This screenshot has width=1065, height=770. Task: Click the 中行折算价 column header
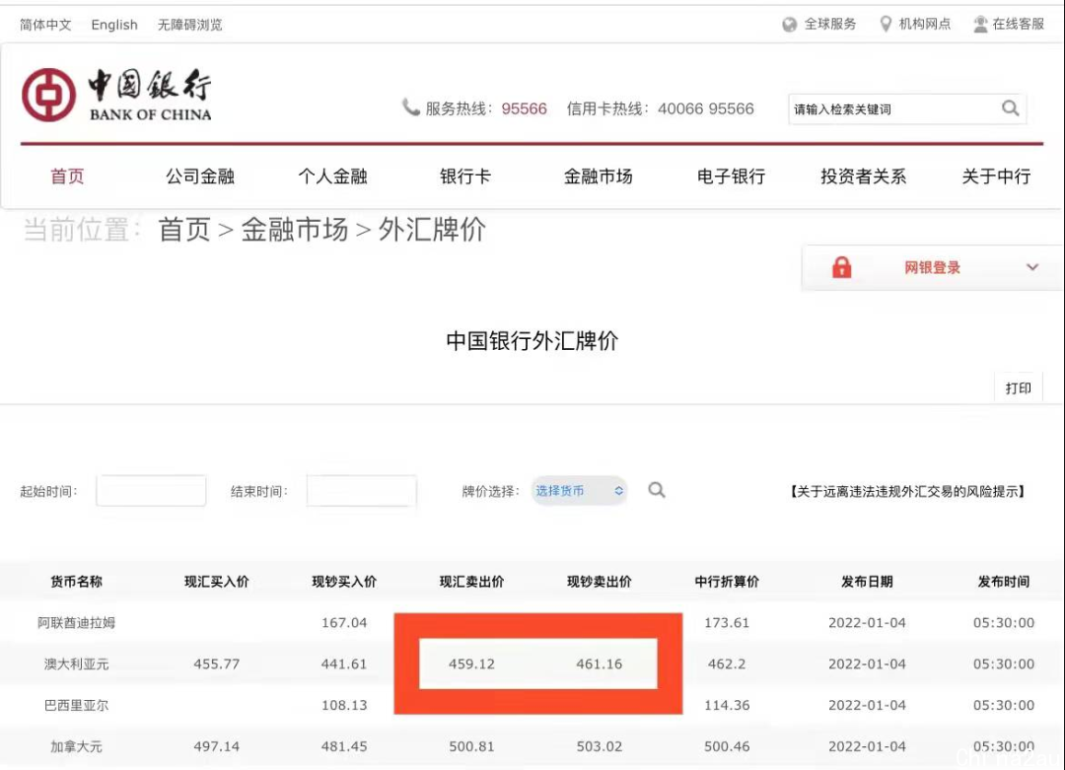tap(727, 582)
